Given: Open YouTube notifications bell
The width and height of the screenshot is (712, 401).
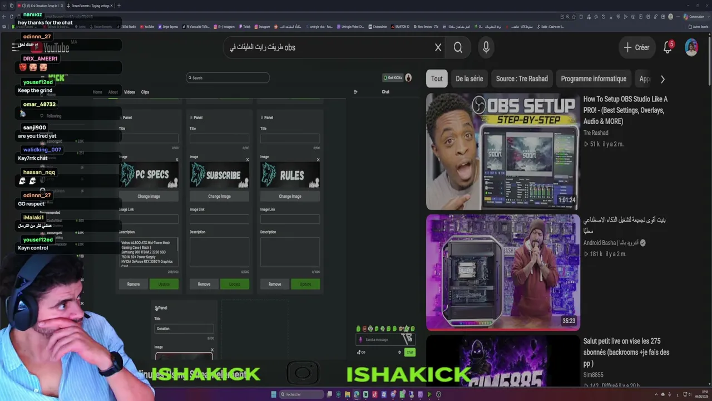Looking at the screenshot, I should [668, 47].
